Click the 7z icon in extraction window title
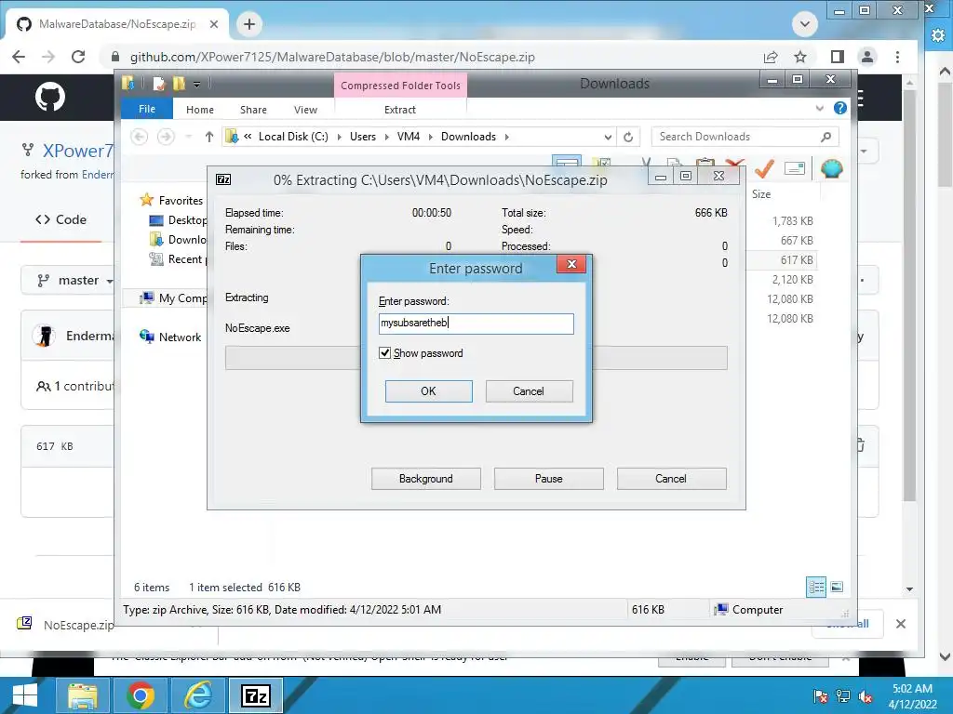This screenshot has width=953, height=714. [223, 179]
